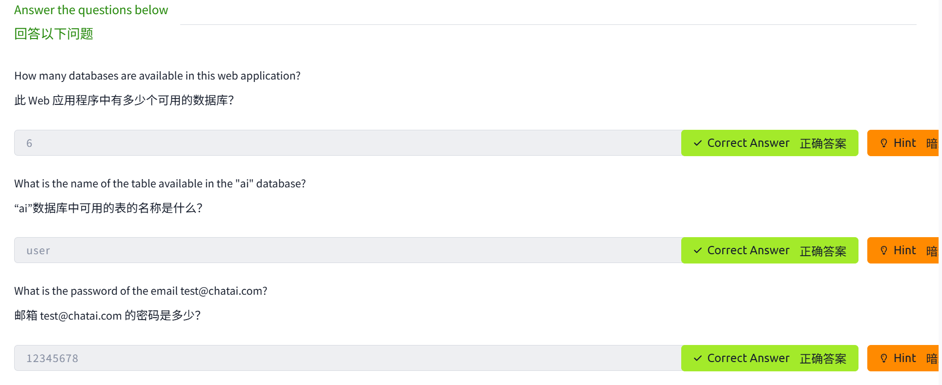The image size is (942, 385).
Task: Click the checkmark icon beside the 12345678 answer
Action: (698, 358)
